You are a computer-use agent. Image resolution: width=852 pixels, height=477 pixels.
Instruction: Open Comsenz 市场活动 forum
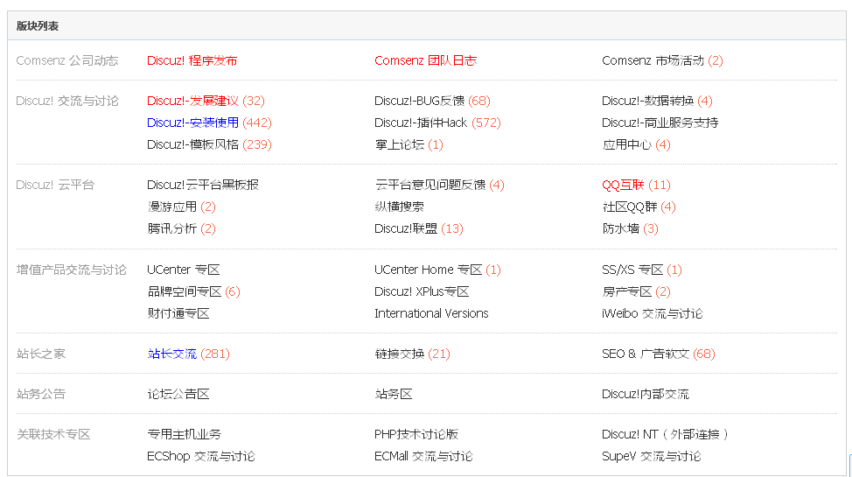coord(653,60)
